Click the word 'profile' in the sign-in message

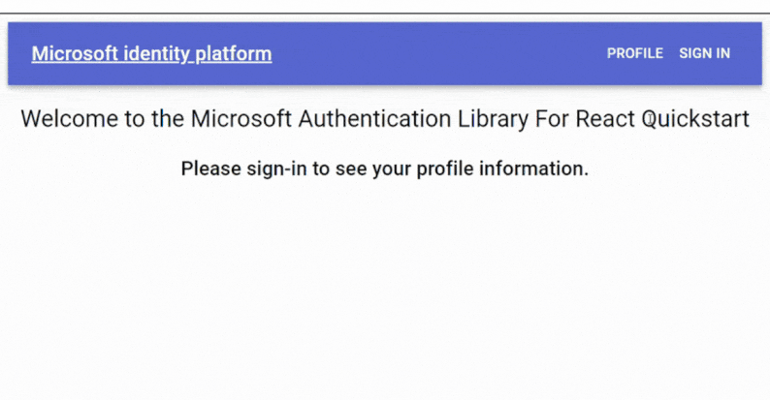[445, 169]
